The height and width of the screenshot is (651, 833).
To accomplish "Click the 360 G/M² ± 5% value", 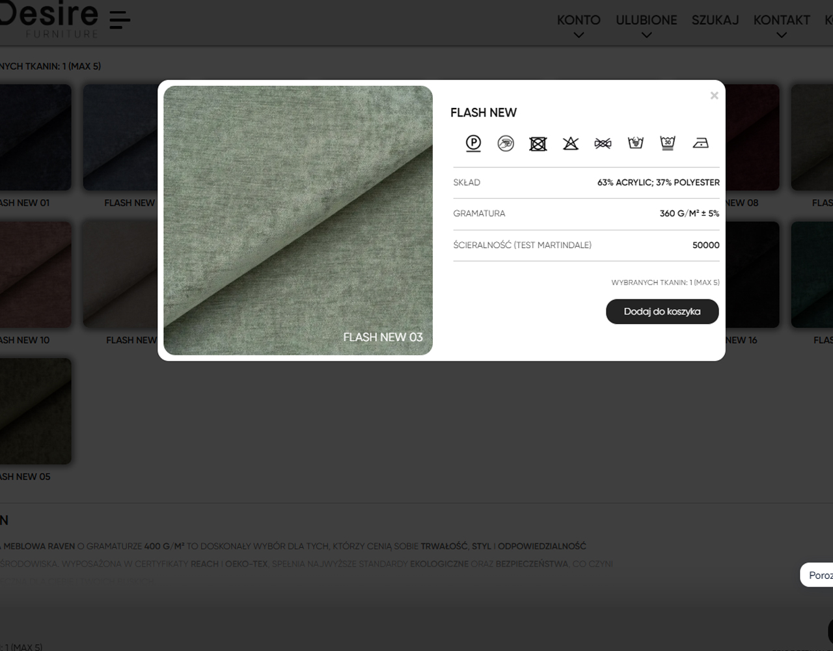I will pyautogui.click(x=690, y=214).
